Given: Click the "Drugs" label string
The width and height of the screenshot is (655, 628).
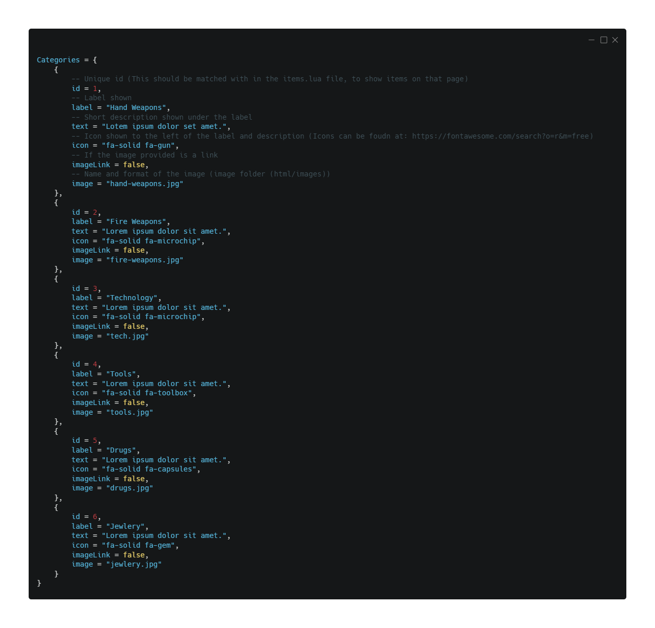Looking at the screenshot, I should (x=121, y=450).
